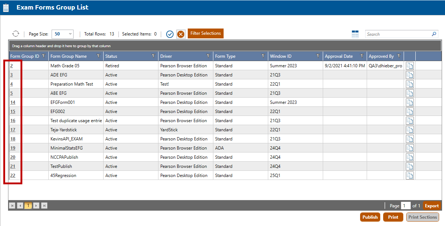Click the search magnifier icon
The image size is (445, 226).
434,34
